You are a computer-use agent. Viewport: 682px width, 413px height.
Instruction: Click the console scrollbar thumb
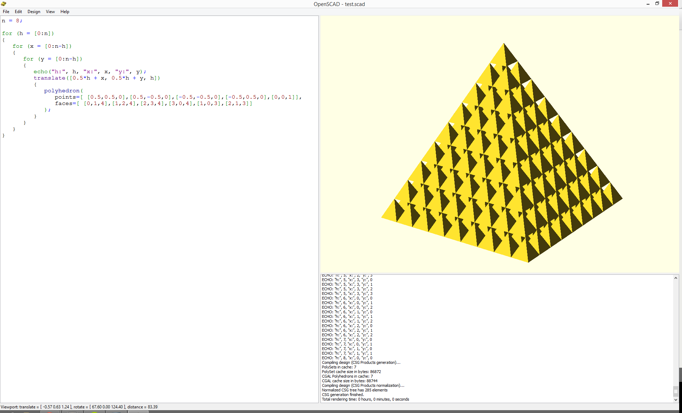(676, 391)
